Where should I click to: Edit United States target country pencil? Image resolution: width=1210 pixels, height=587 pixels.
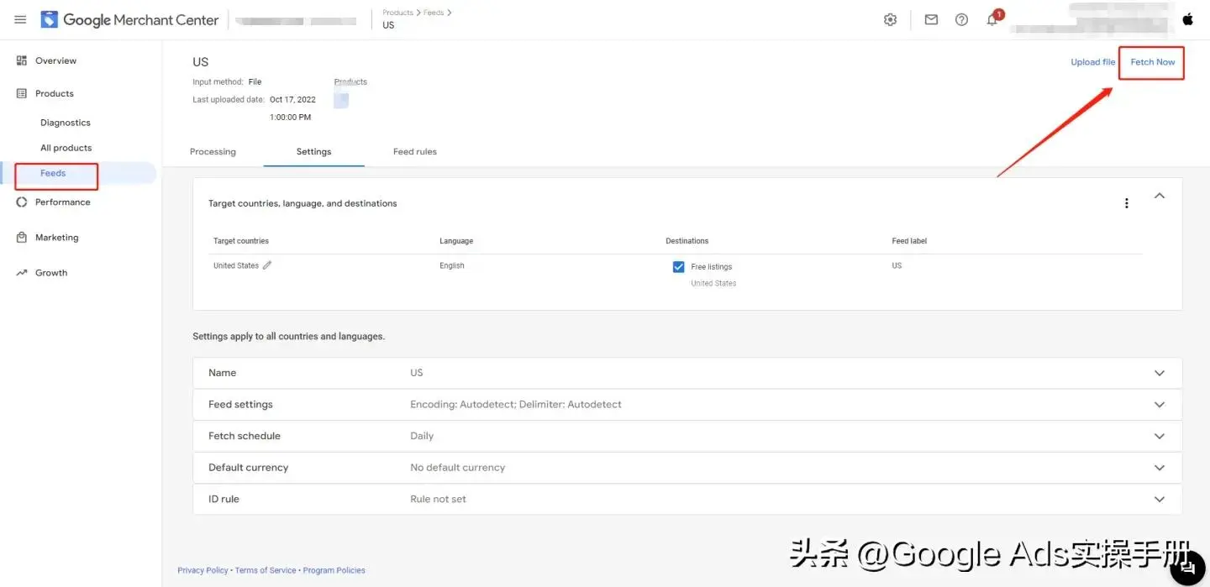tap(267, 265)
